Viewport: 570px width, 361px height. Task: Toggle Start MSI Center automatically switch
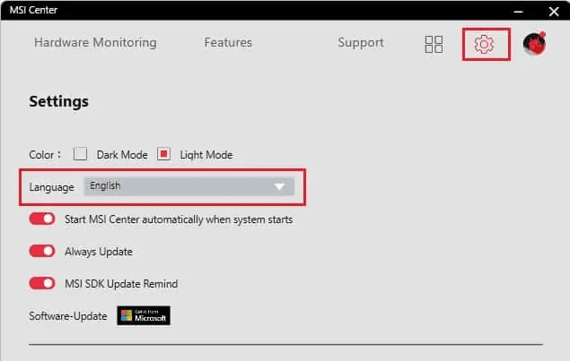[42, 219]
